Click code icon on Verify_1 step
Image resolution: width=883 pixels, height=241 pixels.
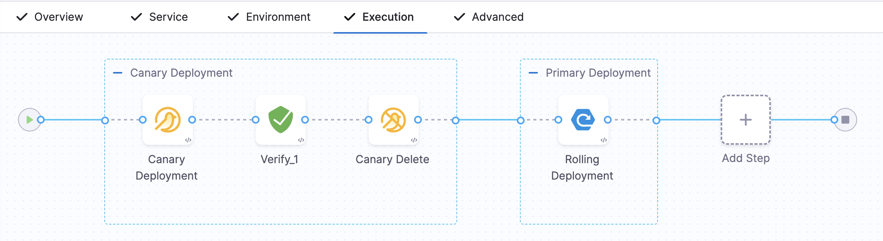(x=301, y=140)
